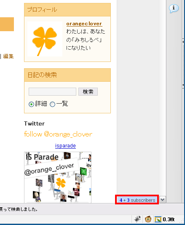Select the 詳細 radio button
185x225 pixels.
pos(31,104)
